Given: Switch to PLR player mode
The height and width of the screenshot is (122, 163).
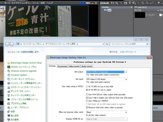Looking at the screenshot, I should click(83, 3).
